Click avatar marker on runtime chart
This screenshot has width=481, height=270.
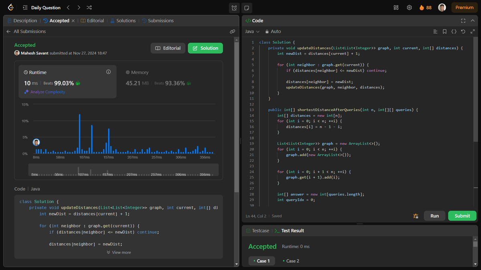point(36,142)
